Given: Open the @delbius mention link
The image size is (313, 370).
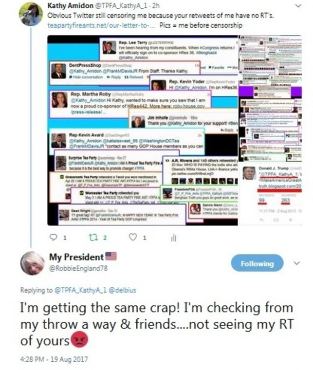Looking at the screenshot, I should (122, 290).
